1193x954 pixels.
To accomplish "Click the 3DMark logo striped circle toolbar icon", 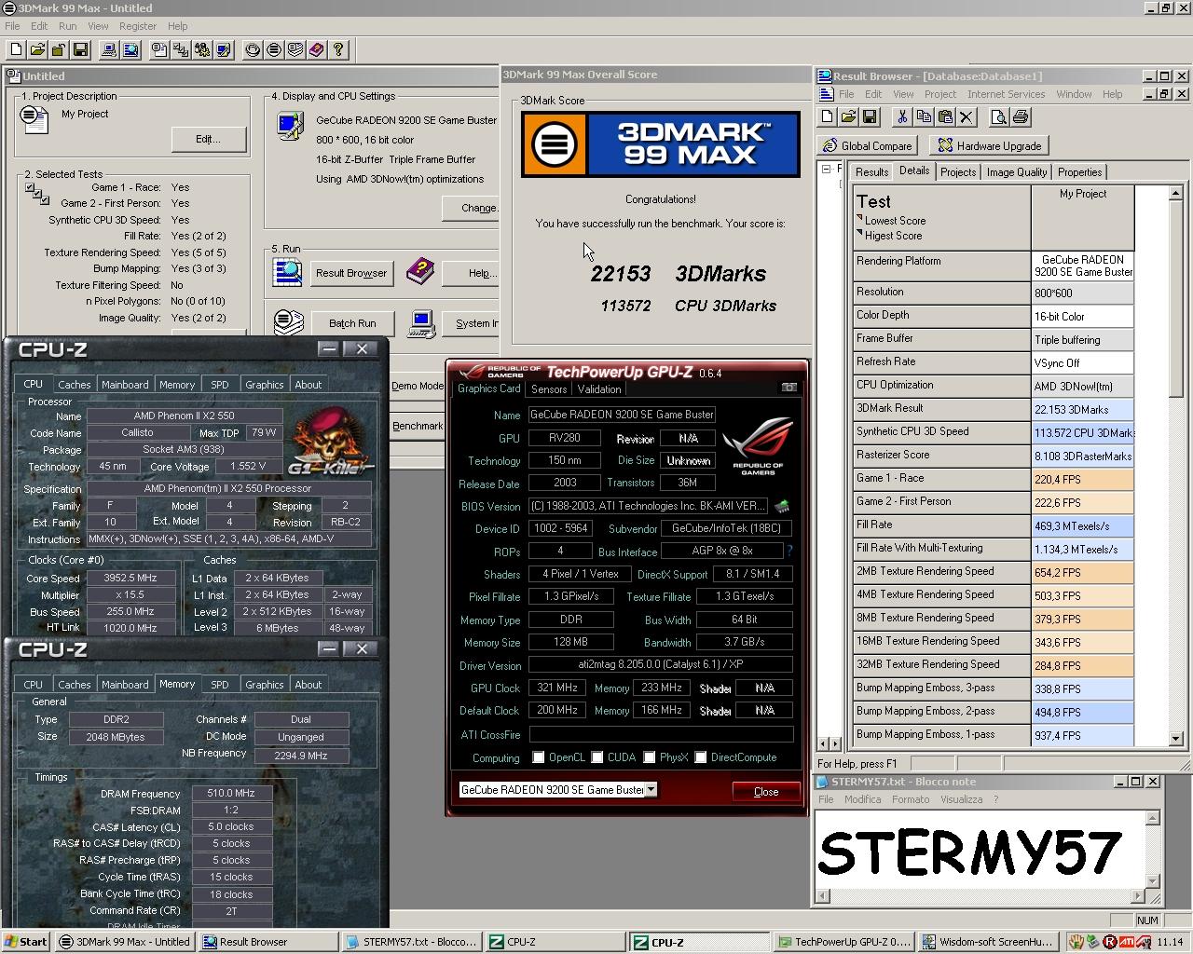I will pyautogui.click(x=274, y=49).
